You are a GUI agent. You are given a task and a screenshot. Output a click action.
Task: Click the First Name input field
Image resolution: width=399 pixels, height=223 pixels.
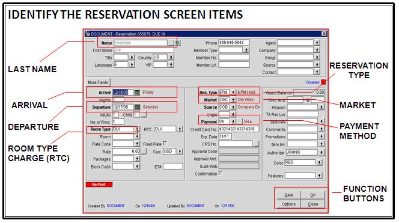click(x=144, y=50)
